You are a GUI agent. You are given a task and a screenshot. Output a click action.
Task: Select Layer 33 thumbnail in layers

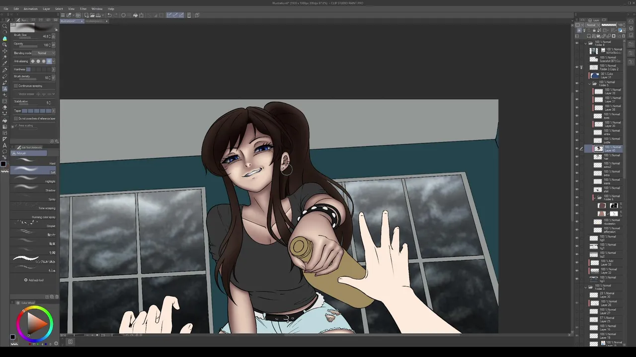(x=594, y=262)
